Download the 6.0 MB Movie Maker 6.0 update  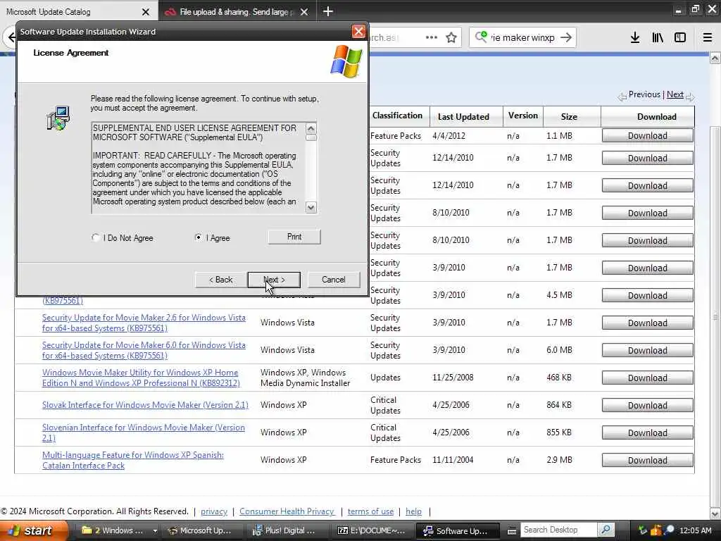point(648,351)
